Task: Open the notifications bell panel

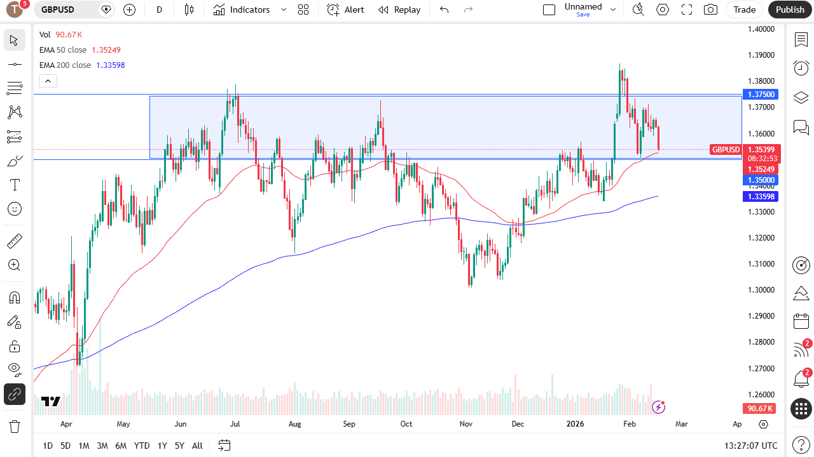Action: coord(801,379)
